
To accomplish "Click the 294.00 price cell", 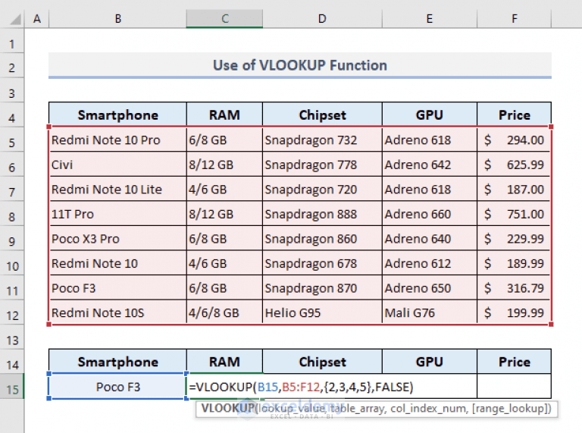I will [x=514, y=140].
